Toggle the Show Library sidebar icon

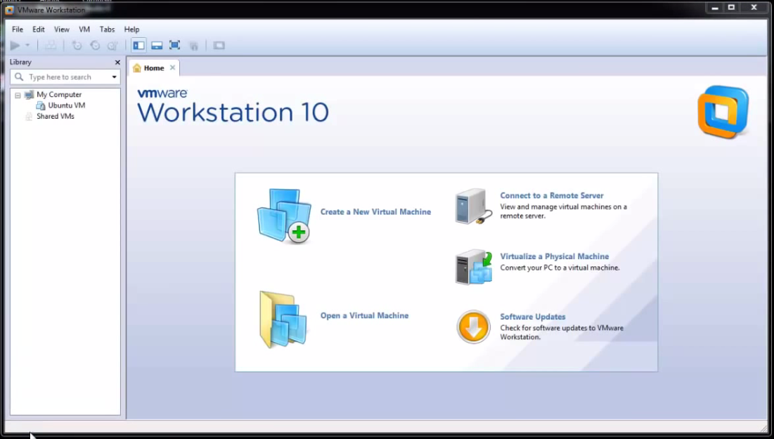(138, 46)
